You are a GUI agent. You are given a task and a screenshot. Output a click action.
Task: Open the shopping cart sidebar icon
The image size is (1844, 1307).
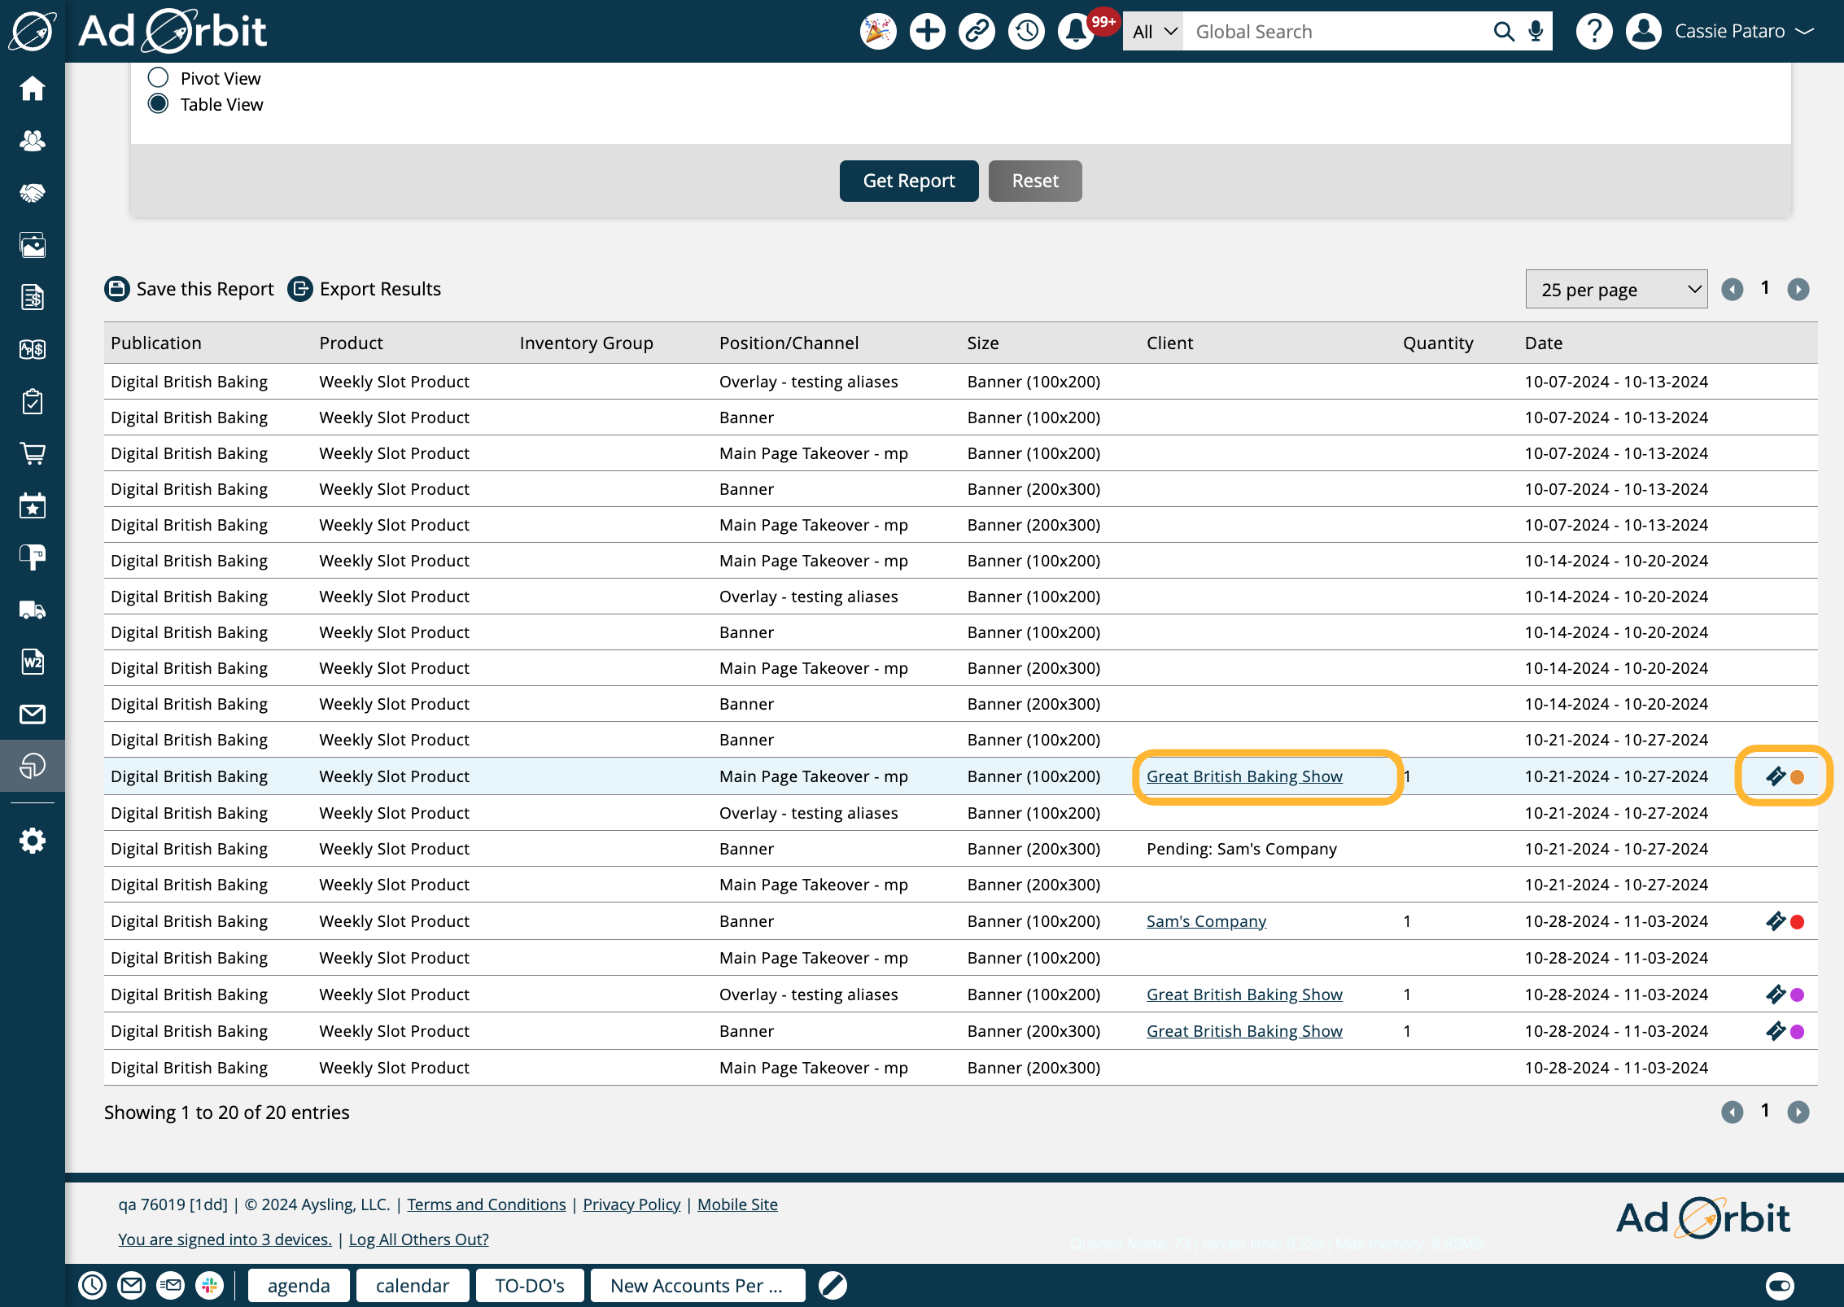33,453
